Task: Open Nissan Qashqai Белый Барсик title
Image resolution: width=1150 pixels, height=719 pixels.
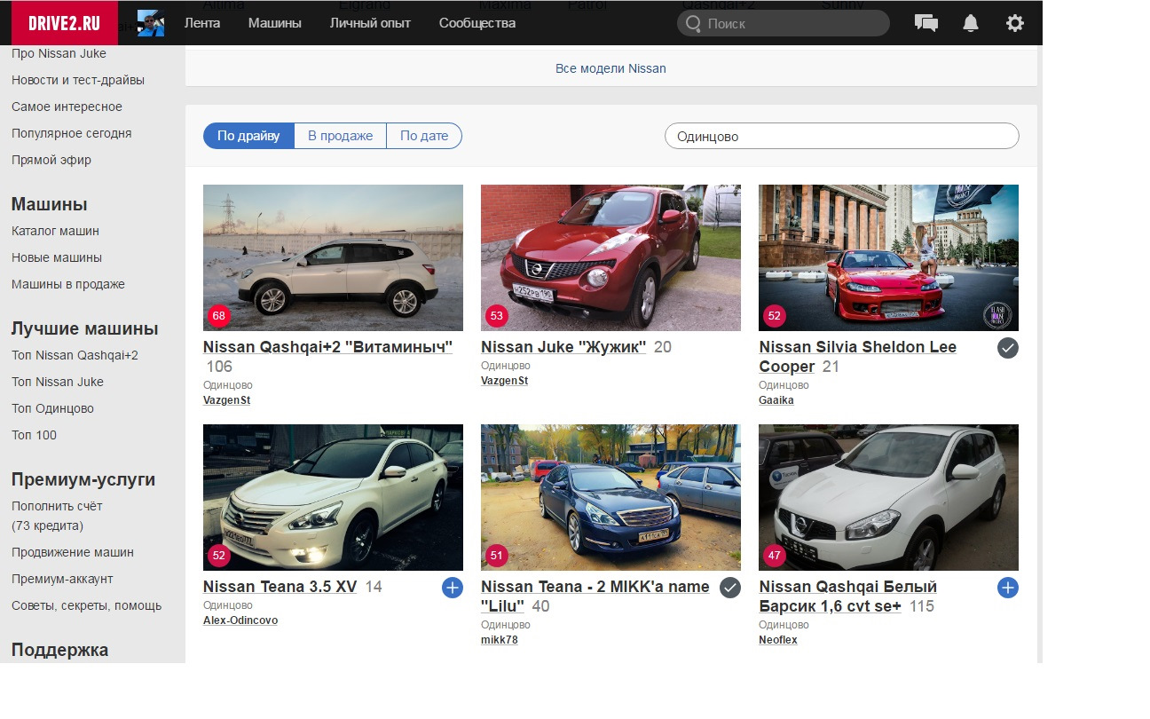Action: pyautogui.click(x=848, y=597)
